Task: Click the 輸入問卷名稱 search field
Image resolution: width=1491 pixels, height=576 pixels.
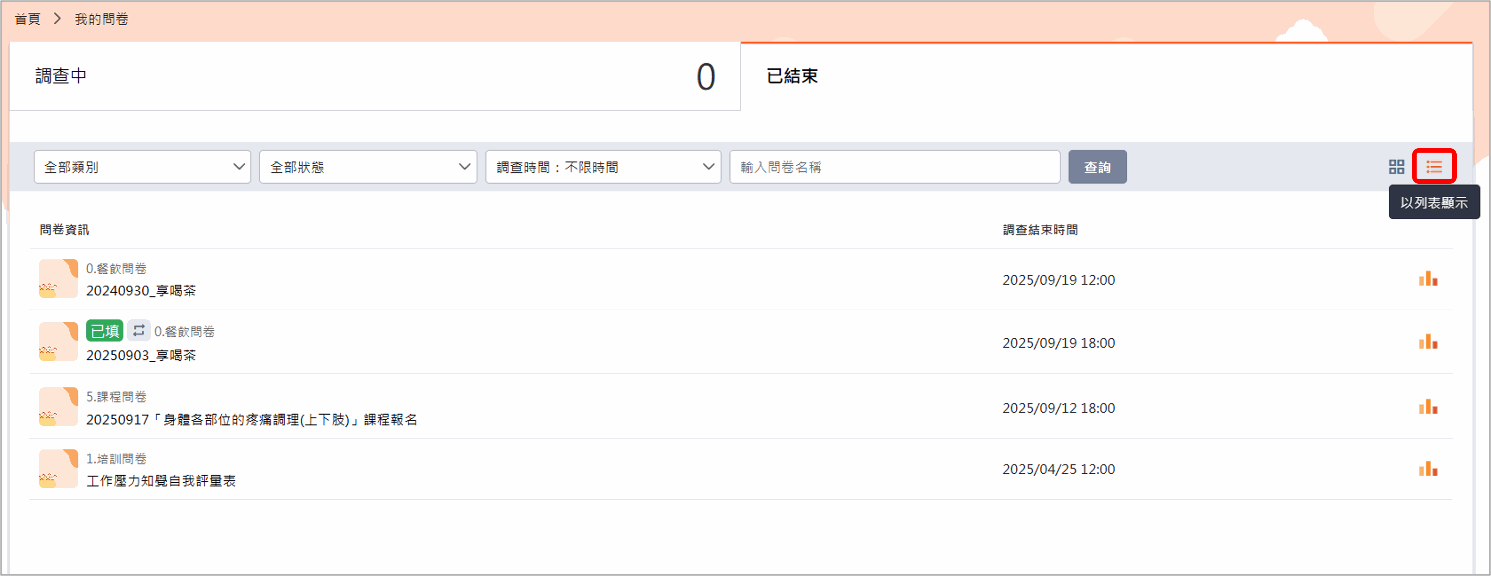Action: point(894,167)
